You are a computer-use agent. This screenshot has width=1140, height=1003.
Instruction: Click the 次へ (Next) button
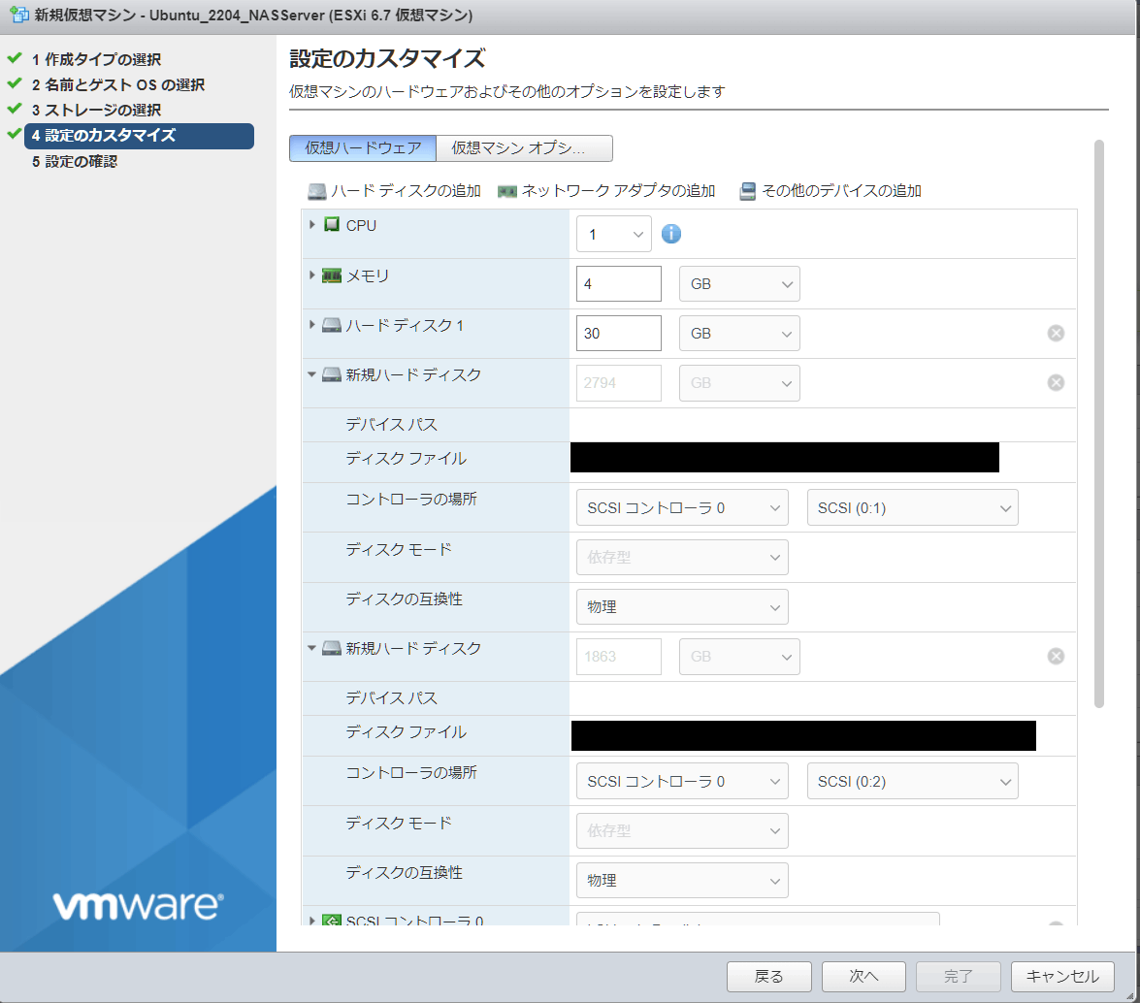pyautogui.click(x=863, y=976)
